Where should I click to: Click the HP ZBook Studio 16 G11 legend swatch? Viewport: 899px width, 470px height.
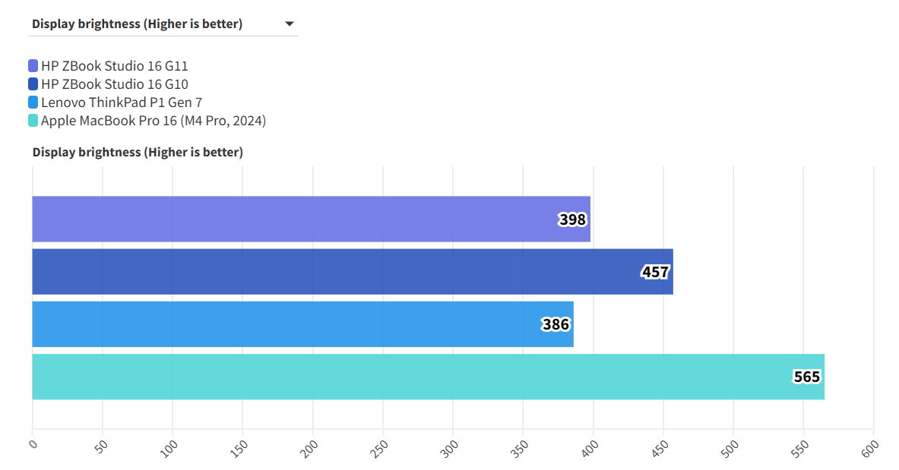click(33, 66)
